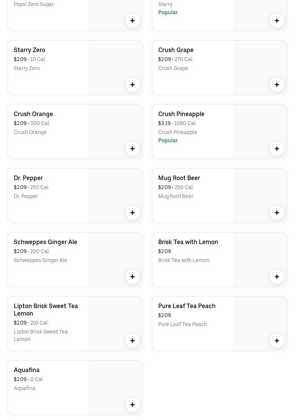
Task: Add Pepsi Zero Sugar to cart
Action: 132,21
